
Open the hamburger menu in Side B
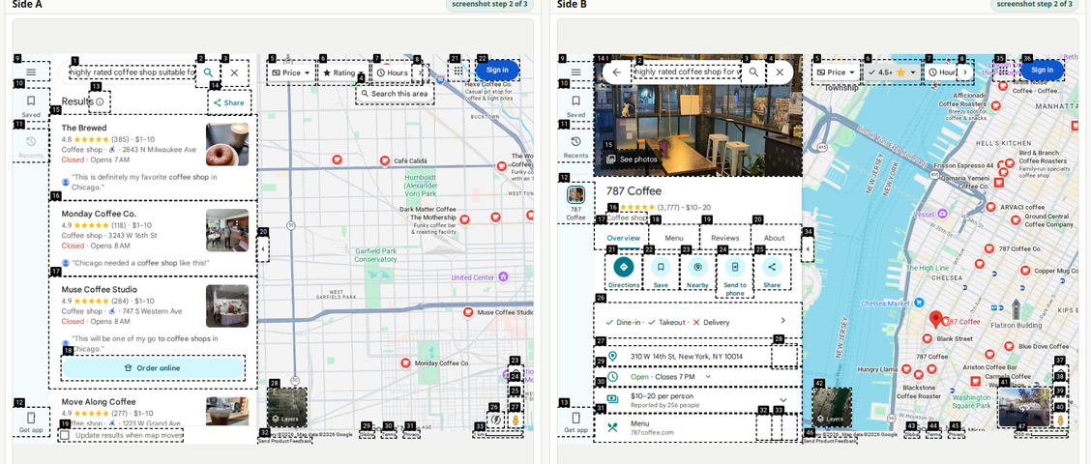pos(576,72)
